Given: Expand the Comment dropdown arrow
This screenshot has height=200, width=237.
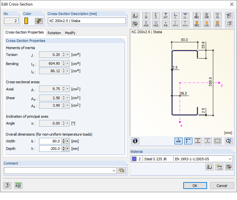Looking at the screenshot, I should 114,170.
